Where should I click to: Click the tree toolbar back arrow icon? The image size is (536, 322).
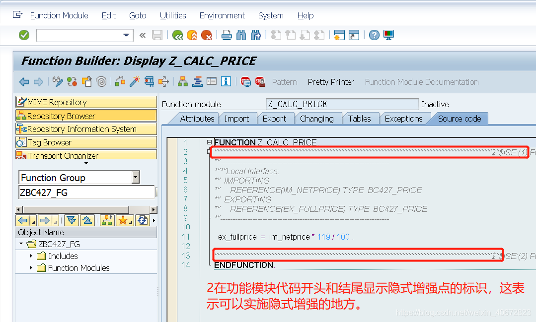(x=23, y=220)
